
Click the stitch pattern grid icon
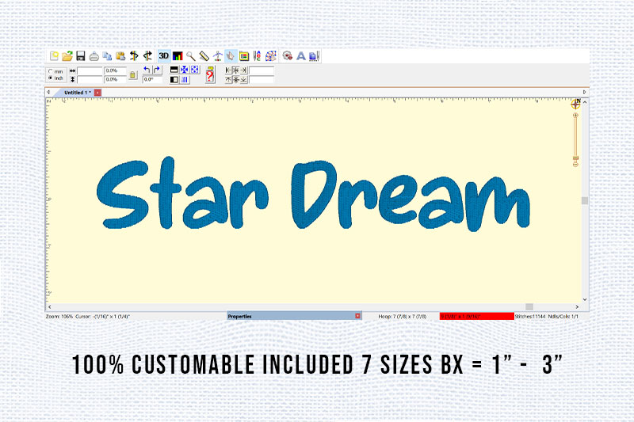click(270, 55)
